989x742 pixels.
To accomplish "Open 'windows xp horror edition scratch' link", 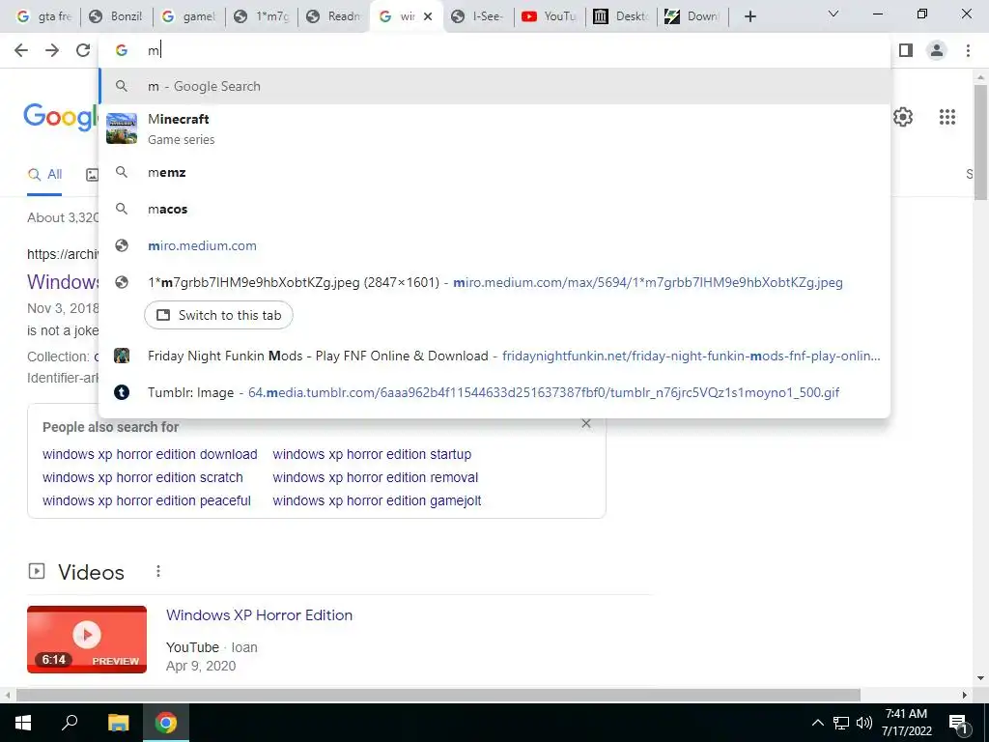I will [x=143, y=477].
